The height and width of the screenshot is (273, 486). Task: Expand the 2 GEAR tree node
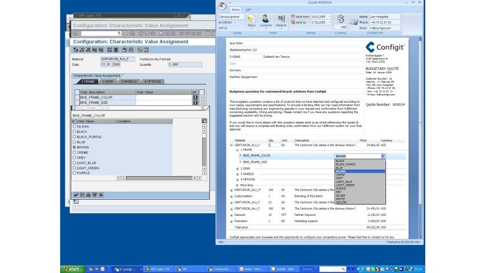point(237,169)
